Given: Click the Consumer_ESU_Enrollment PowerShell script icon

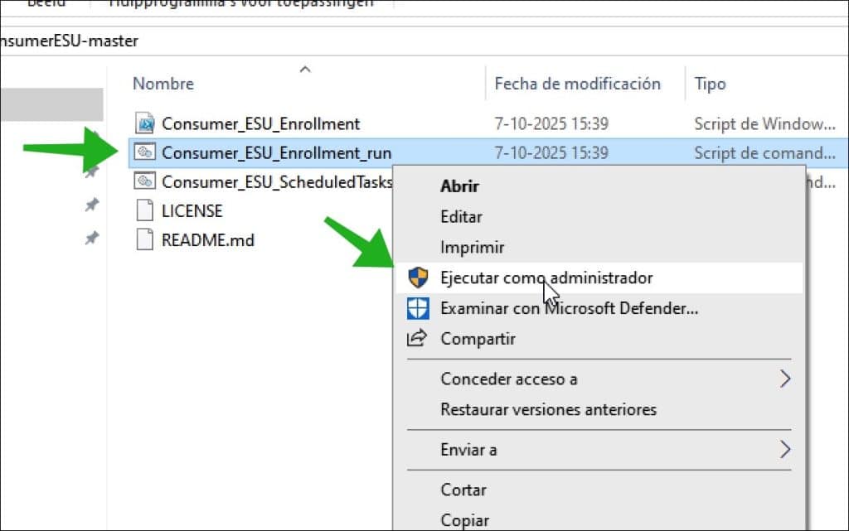Looking at the screenshot, I should (x=145, y=123).
